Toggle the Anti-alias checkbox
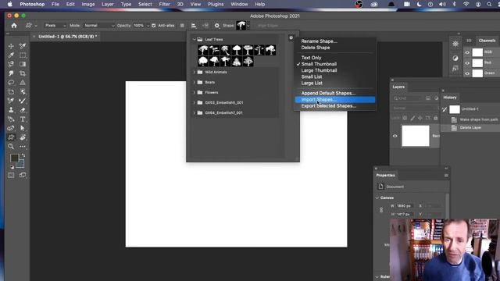The height and width of the screenshot is (281, 500). click(x=154, y=26)
